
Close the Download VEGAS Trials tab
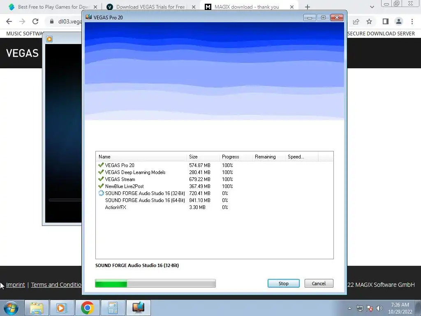tap(193, 7)
